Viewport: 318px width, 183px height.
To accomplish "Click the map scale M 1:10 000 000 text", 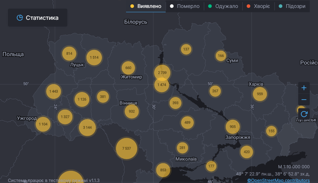I will (x=294, y=166).
